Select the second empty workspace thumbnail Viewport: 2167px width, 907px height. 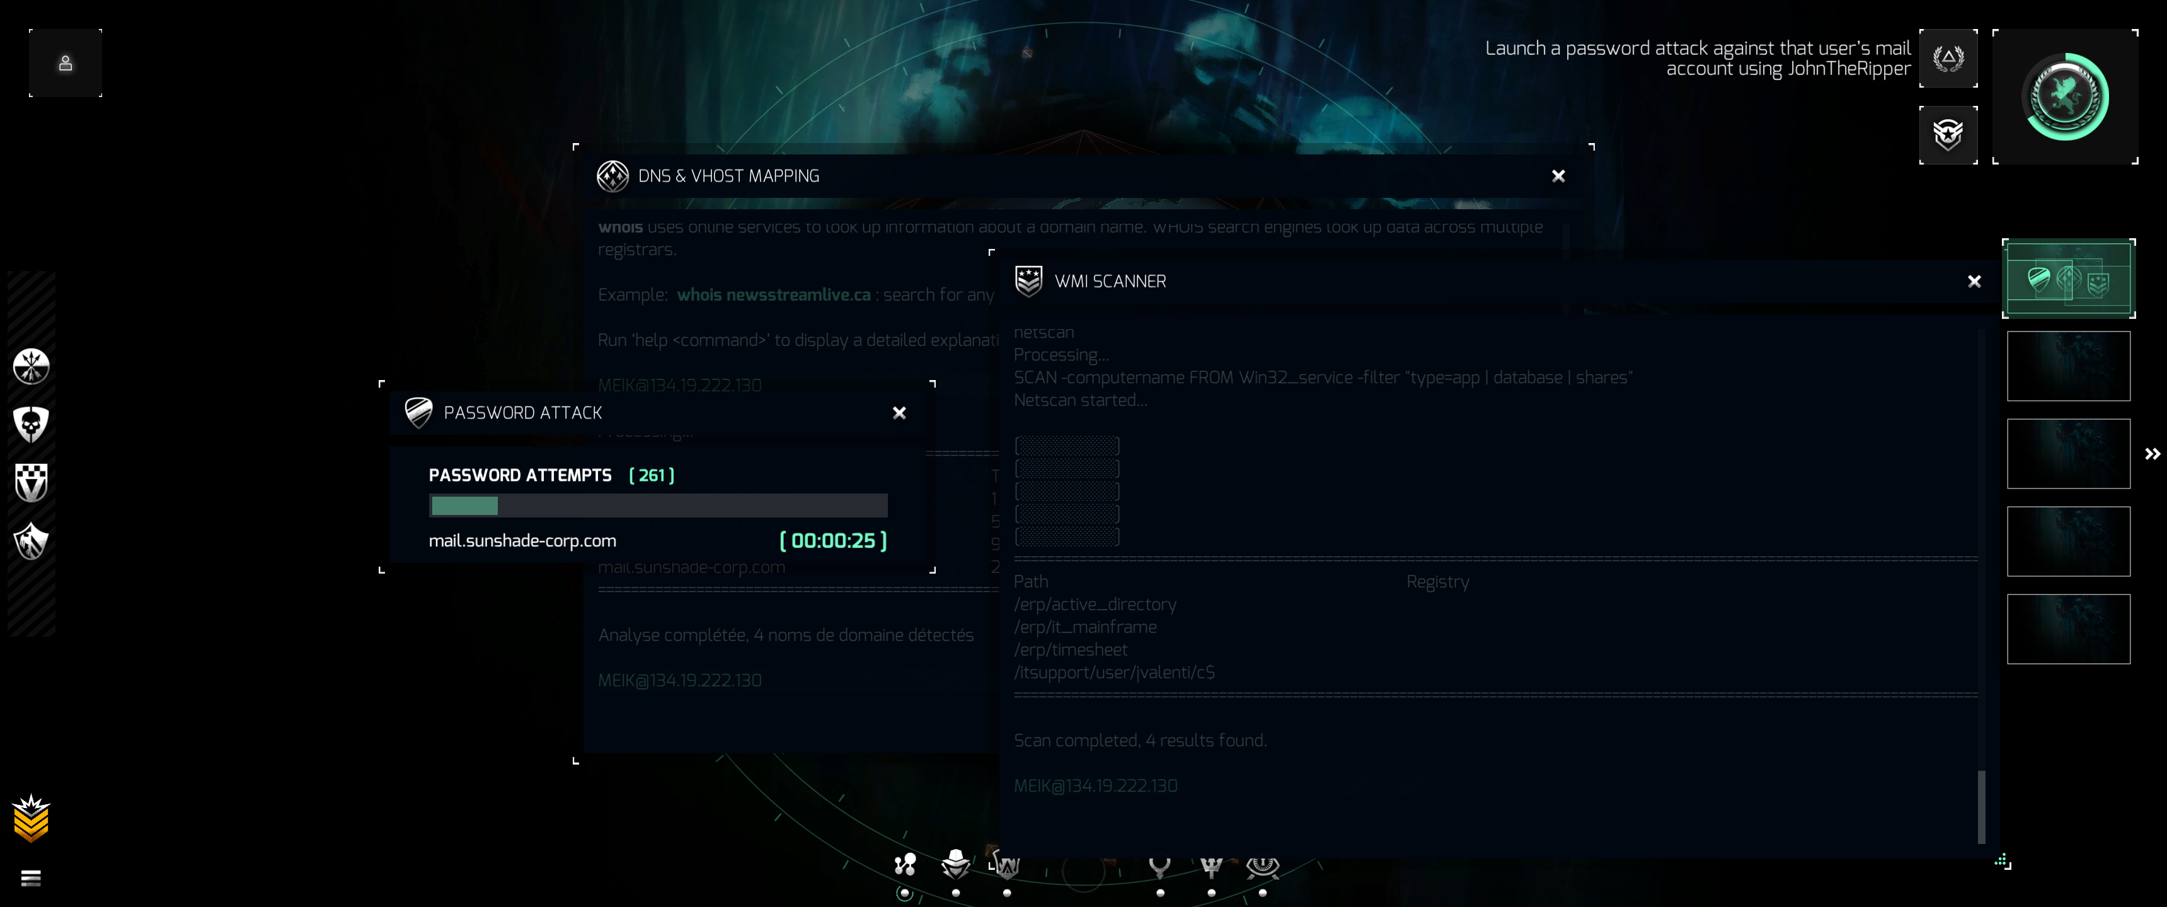click(2067, 454)
